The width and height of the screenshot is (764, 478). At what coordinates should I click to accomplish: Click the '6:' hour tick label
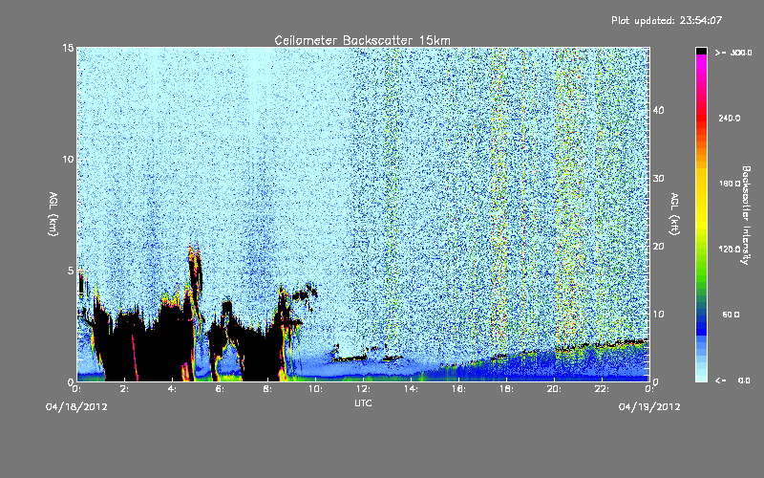[220, 389]
